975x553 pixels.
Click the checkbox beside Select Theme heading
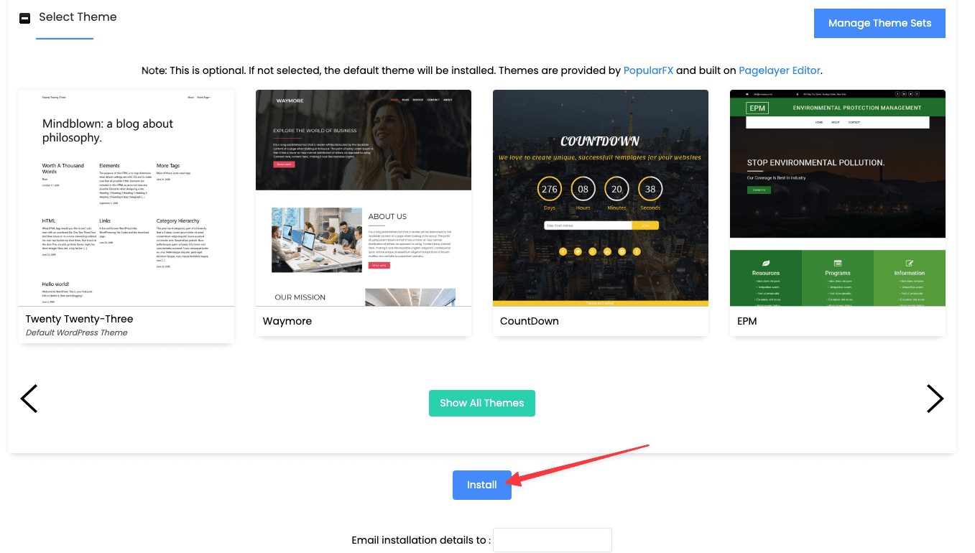[x=24, y=17]
